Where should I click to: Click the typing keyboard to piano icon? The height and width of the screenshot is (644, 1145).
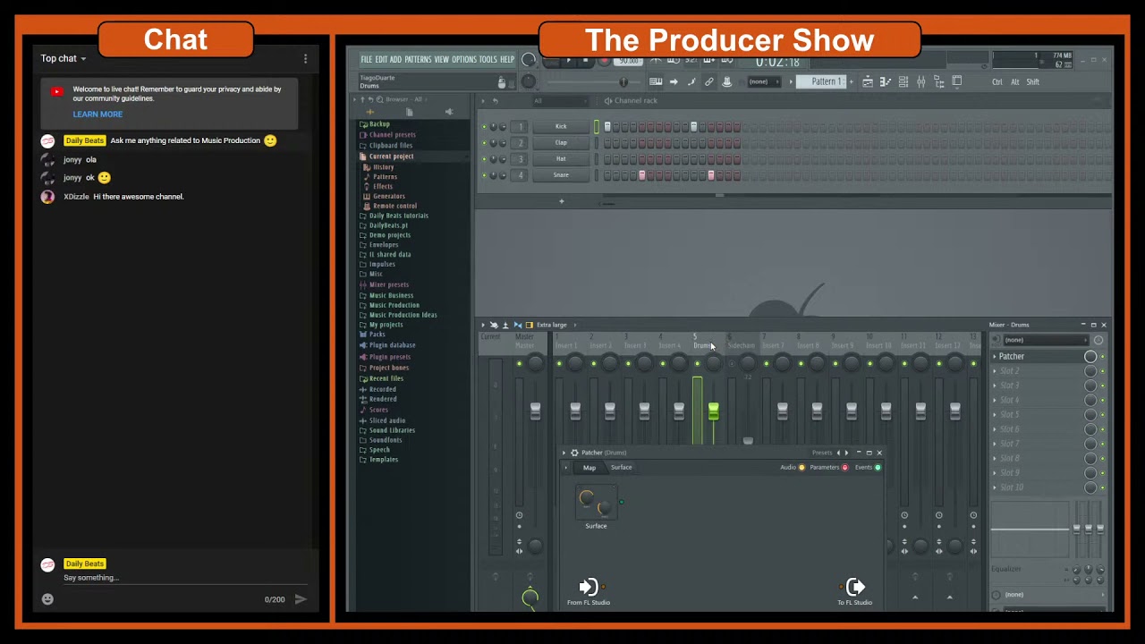coord(656,82)
